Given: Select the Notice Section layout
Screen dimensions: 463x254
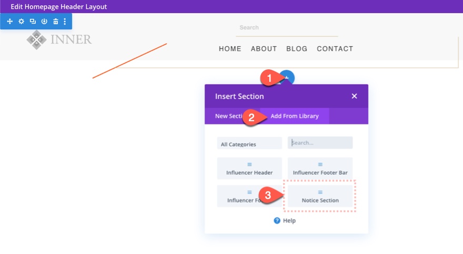Looking at the screenshot, I should coord(320,196).
